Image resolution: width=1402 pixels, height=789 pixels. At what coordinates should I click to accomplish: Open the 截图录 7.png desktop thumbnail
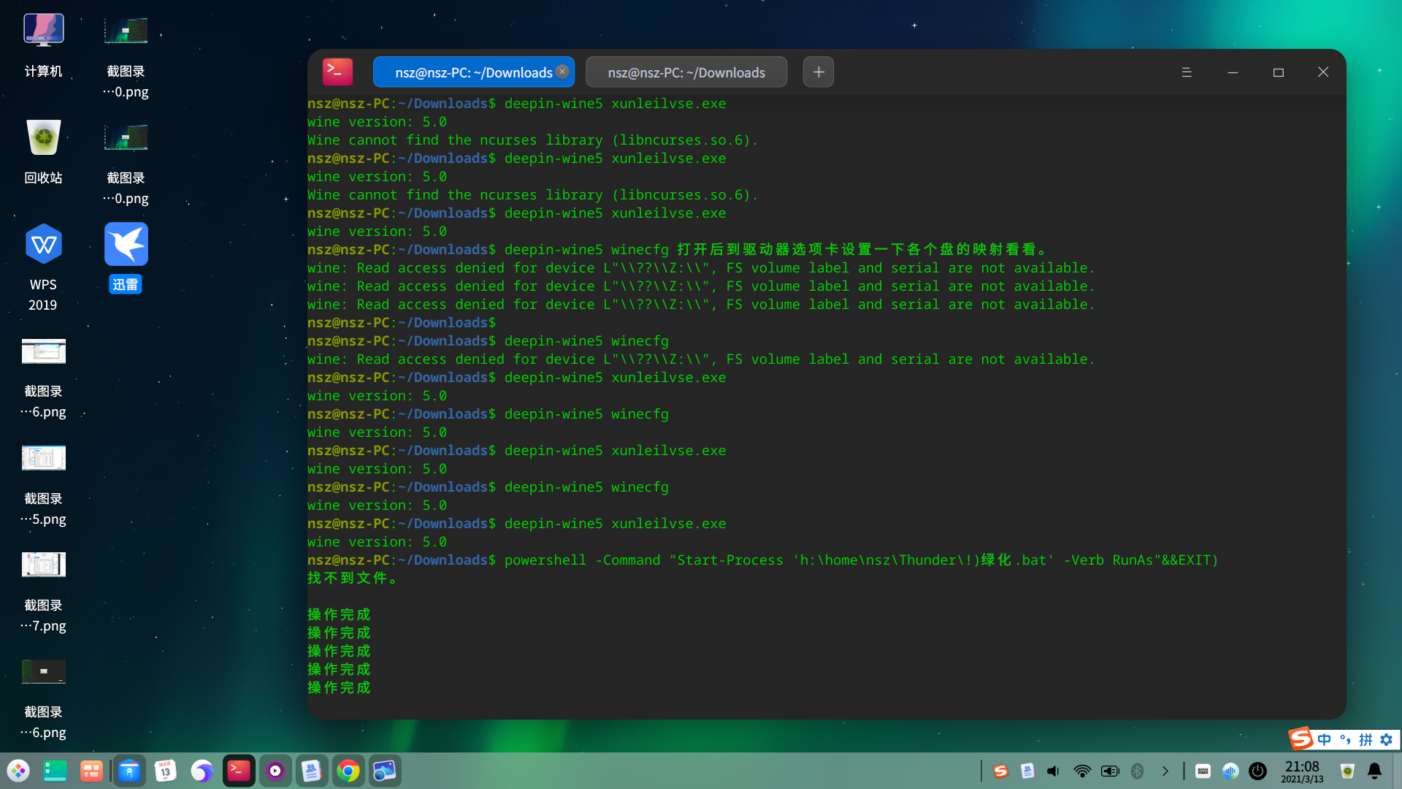43,565
